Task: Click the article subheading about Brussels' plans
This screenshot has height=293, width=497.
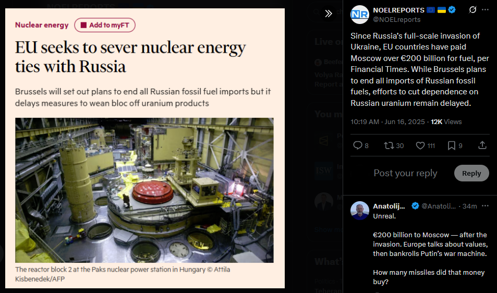Action: coord(143,97)
